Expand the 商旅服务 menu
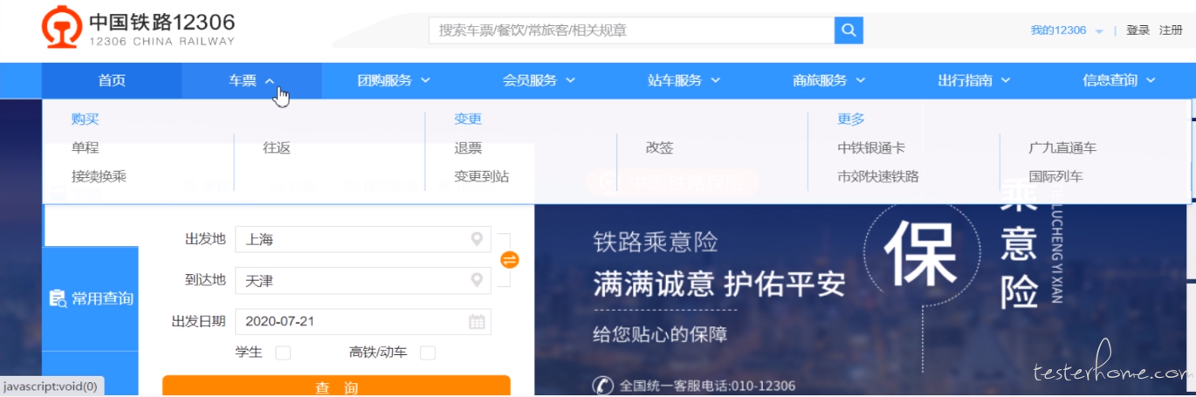Viewport: 1196px width, 397px height. 828,80
